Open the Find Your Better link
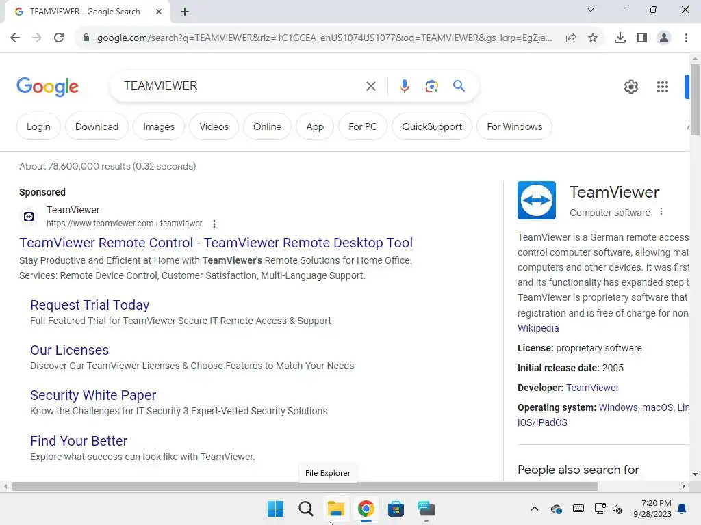 click(x=79, y=441)
